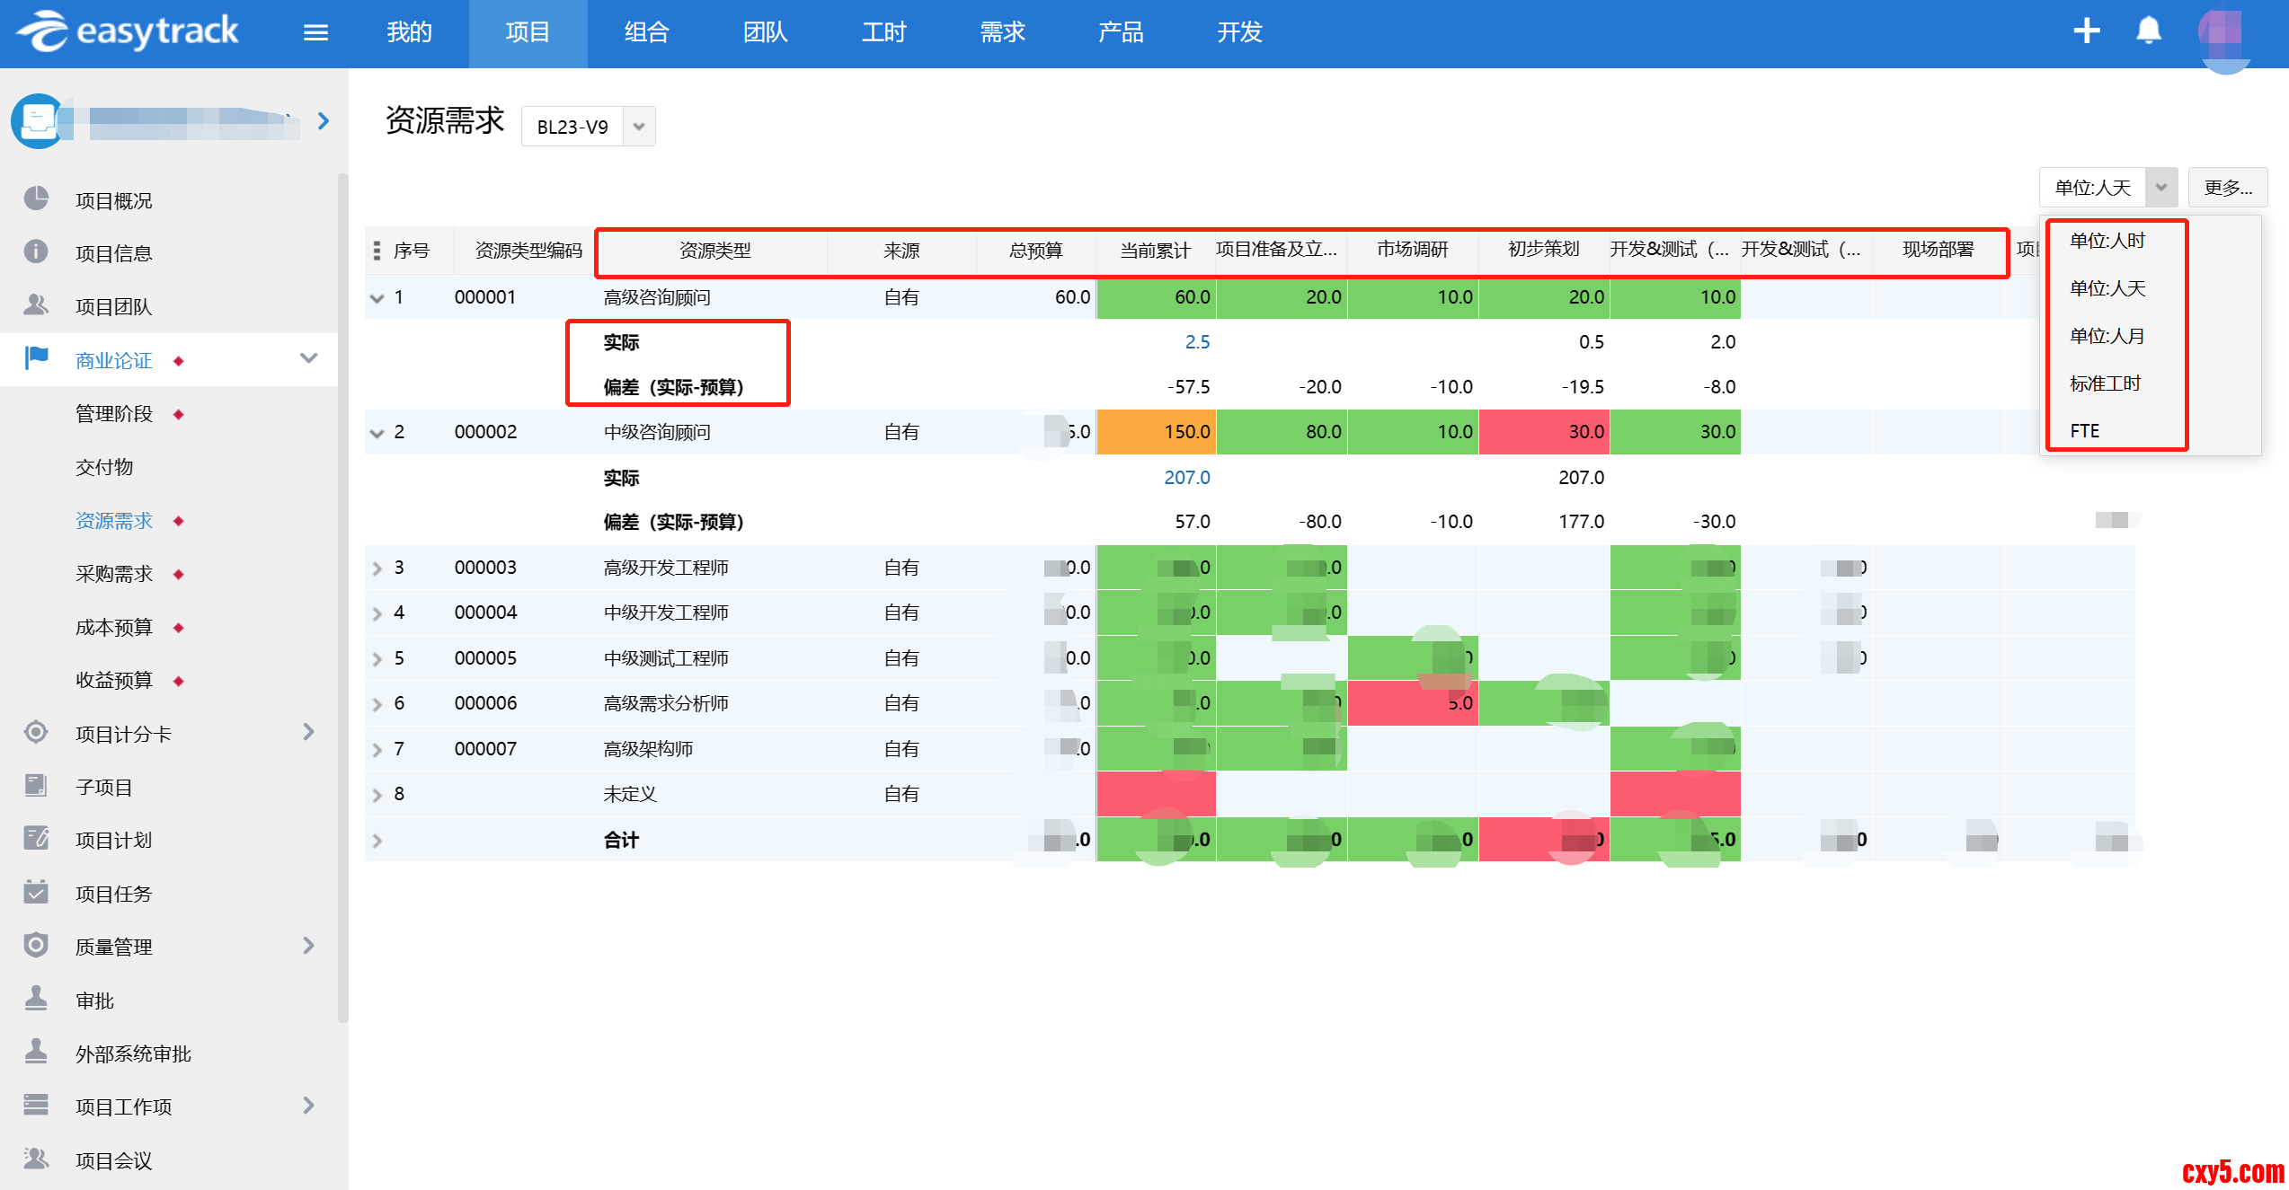2289x1190 pixels.
Task: Collapse the 商业论证 sidebar section
Action: tap(308, 359)
